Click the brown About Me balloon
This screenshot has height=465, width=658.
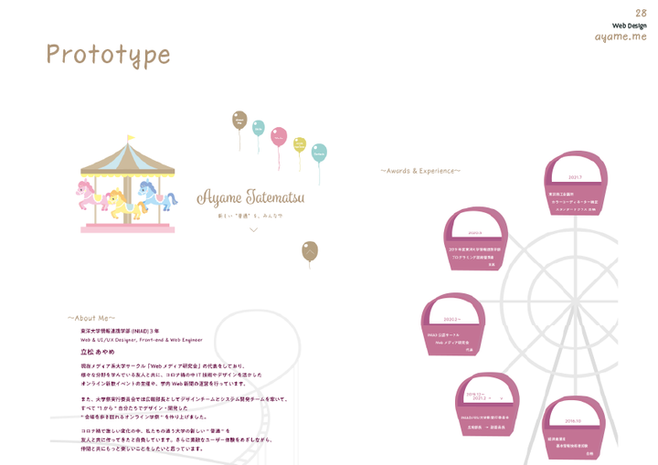tap(239, 121)
